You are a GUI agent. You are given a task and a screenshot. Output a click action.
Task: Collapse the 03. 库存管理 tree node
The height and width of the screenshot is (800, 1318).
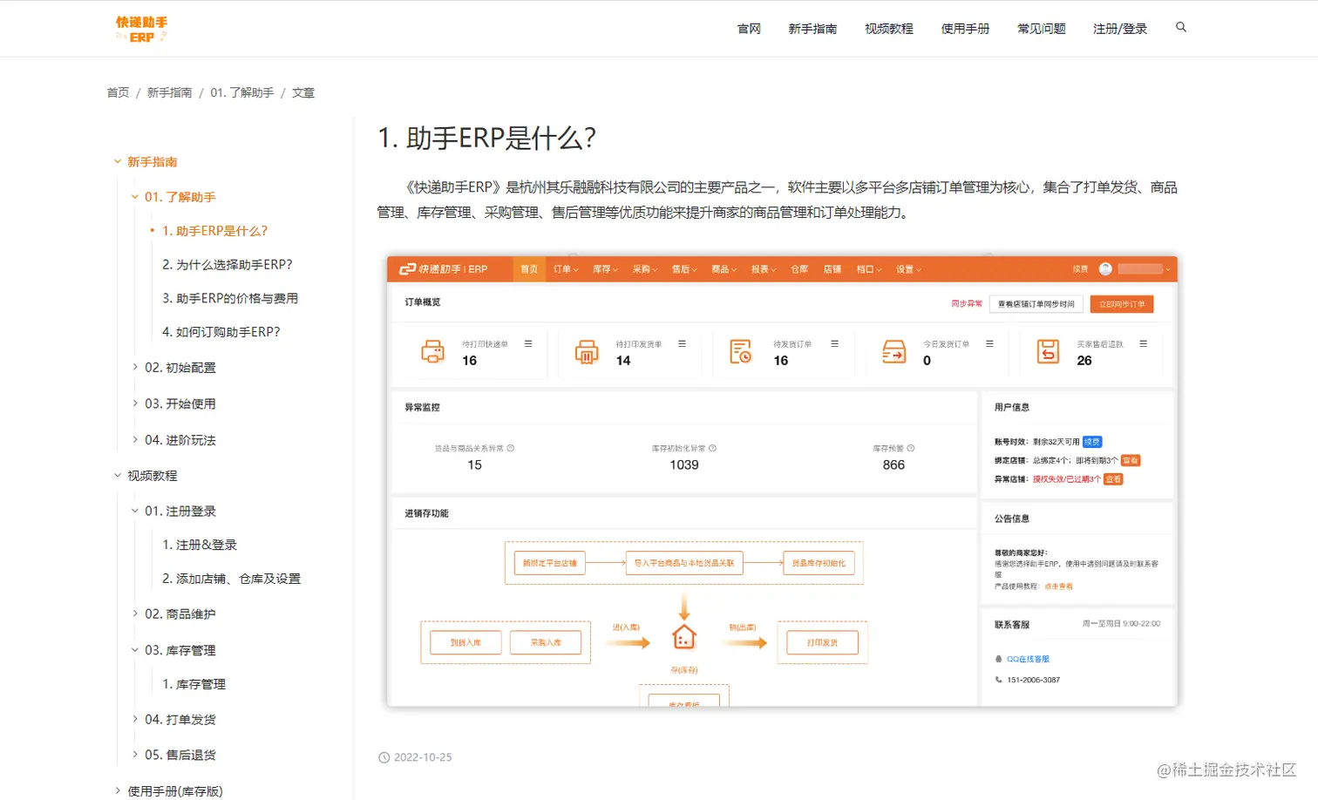[x=135, y=650]
